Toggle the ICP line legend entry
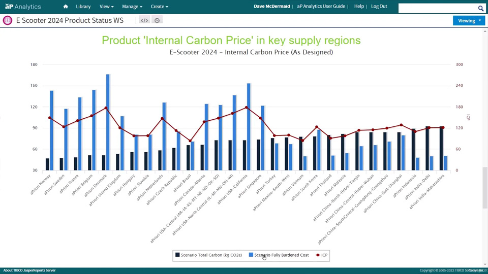The width and height of the screenshot is (488, 274). 321,255
